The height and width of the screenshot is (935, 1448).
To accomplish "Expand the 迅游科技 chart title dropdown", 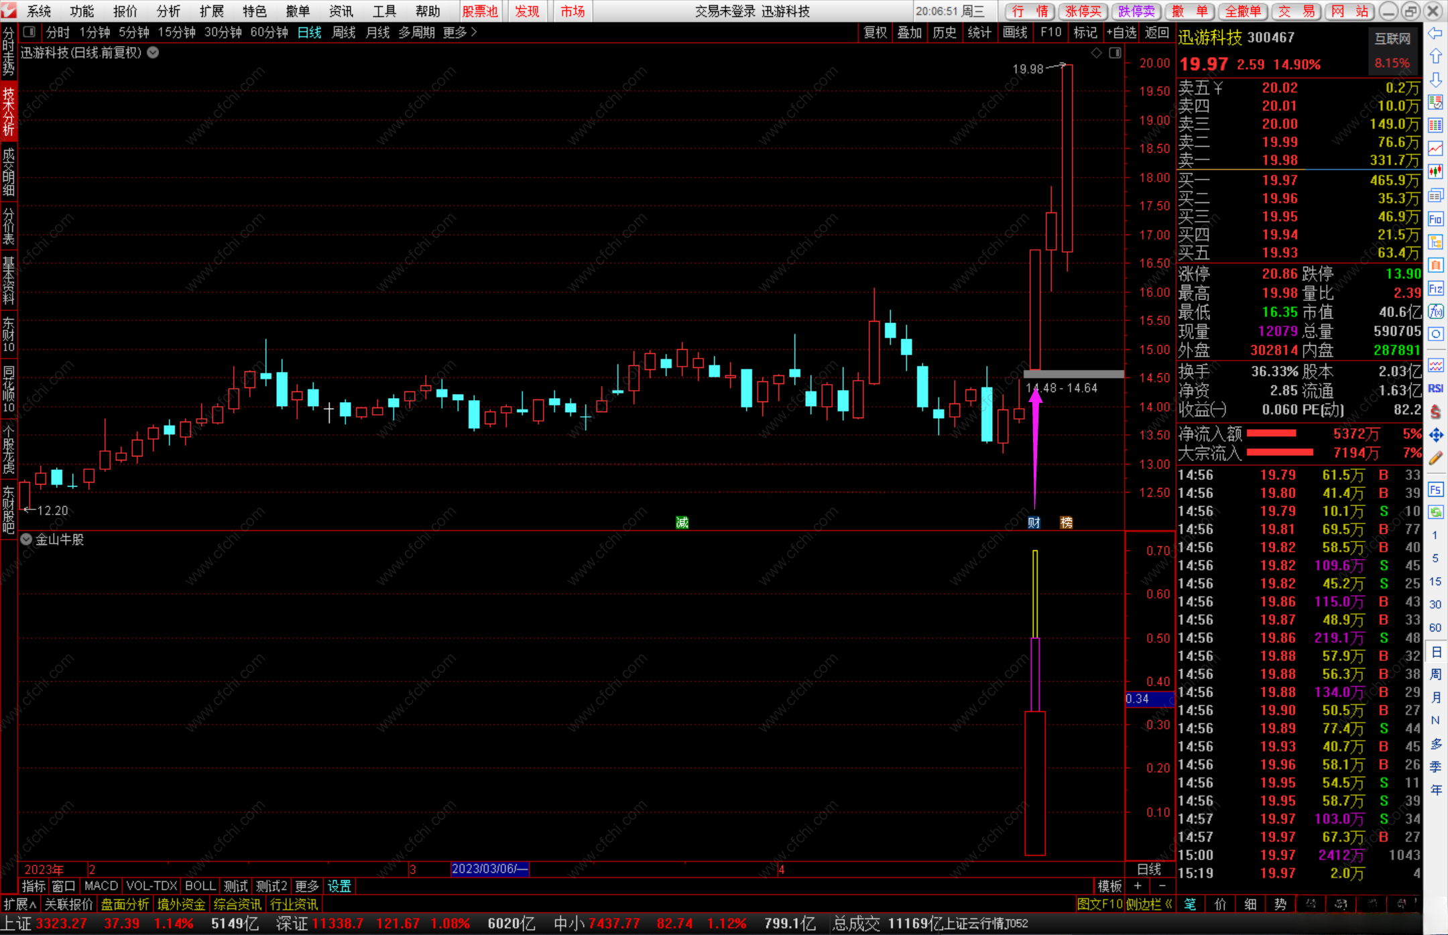I will click(x=154, y=53).
